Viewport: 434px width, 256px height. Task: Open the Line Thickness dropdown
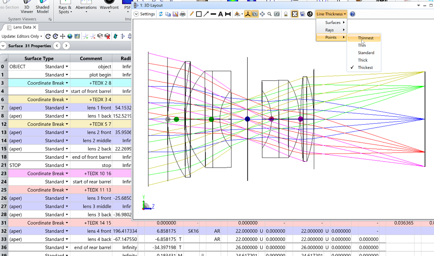pos(331,14)
